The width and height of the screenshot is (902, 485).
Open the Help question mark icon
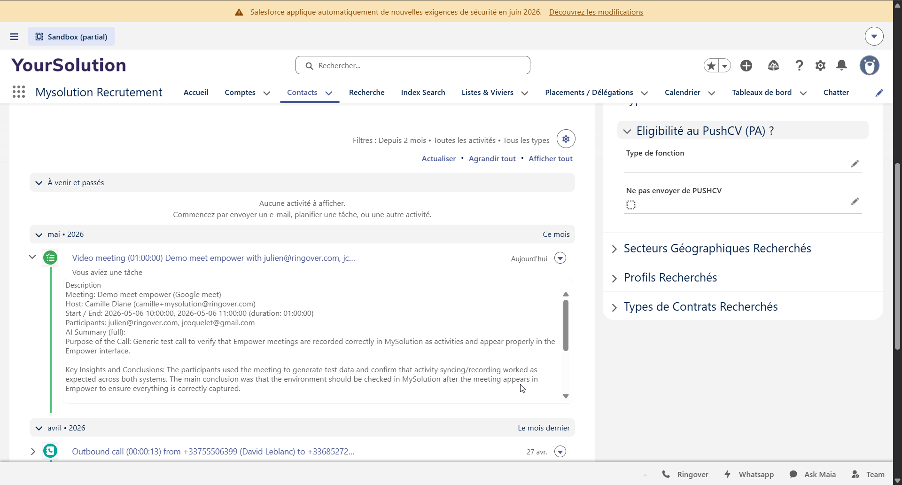point(799,65)
